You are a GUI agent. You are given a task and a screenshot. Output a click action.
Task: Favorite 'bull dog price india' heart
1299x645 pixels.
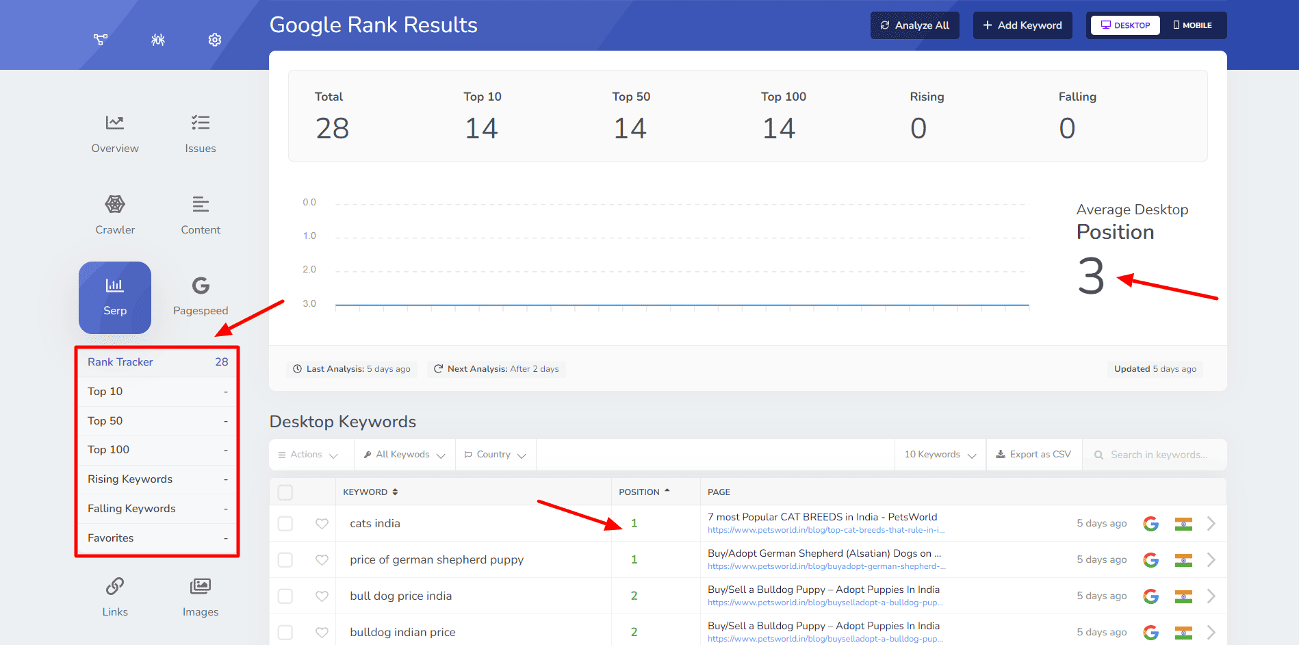pos(322,596)
